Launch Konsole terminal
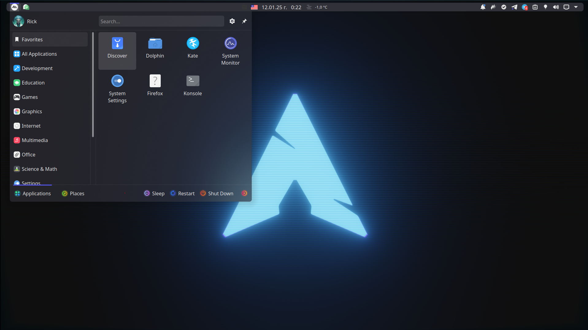588x330 pixels. tap(193, 86)
